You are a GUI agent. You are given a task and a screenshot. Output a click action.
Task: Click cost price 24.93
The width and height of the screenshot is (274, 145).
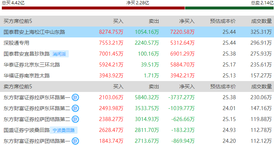pos(229,130)
